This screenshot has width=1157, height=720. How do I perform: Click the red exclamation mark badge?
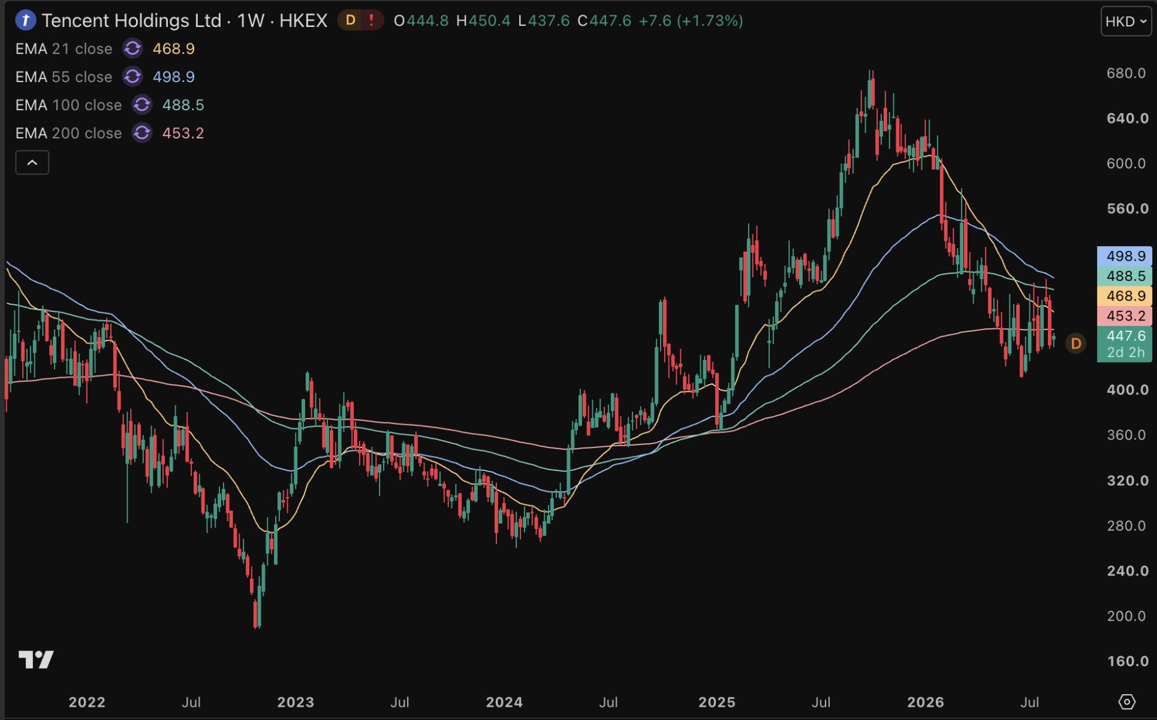372,20
